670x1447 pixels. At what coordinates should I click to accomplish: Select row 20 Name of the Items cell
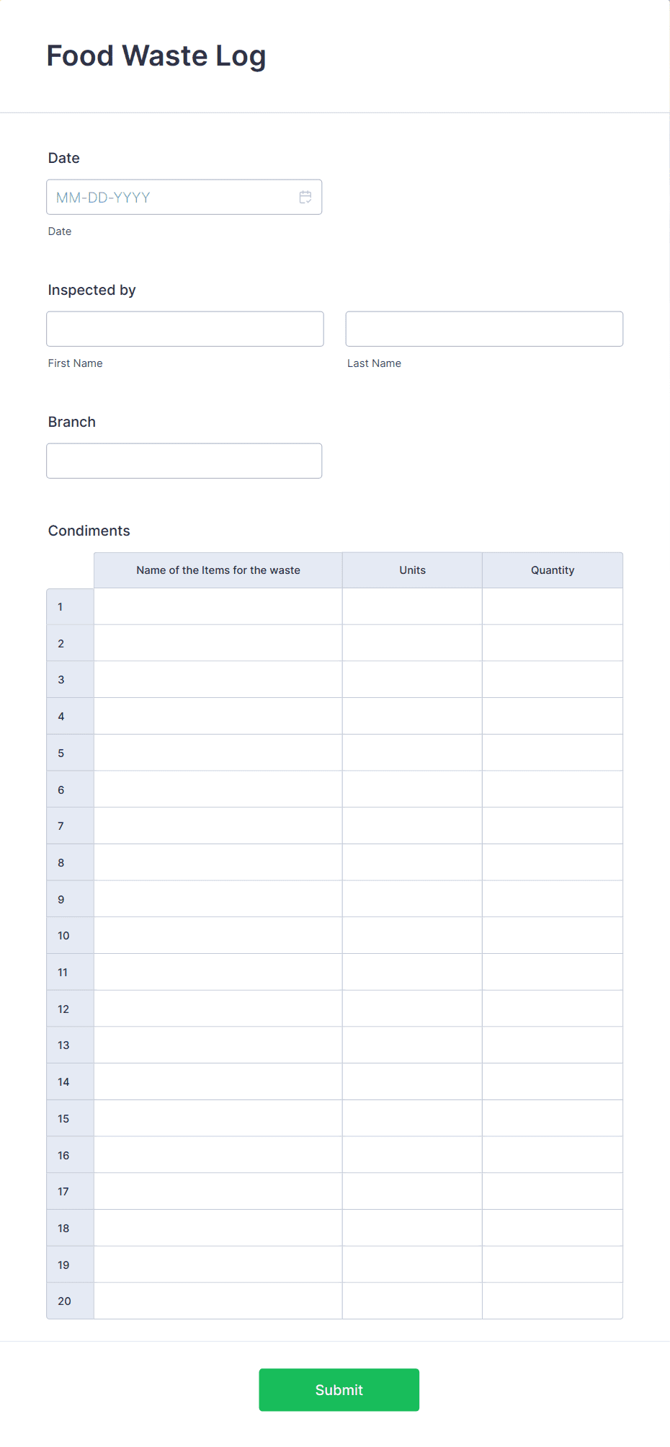click(x=218, y=1301)
